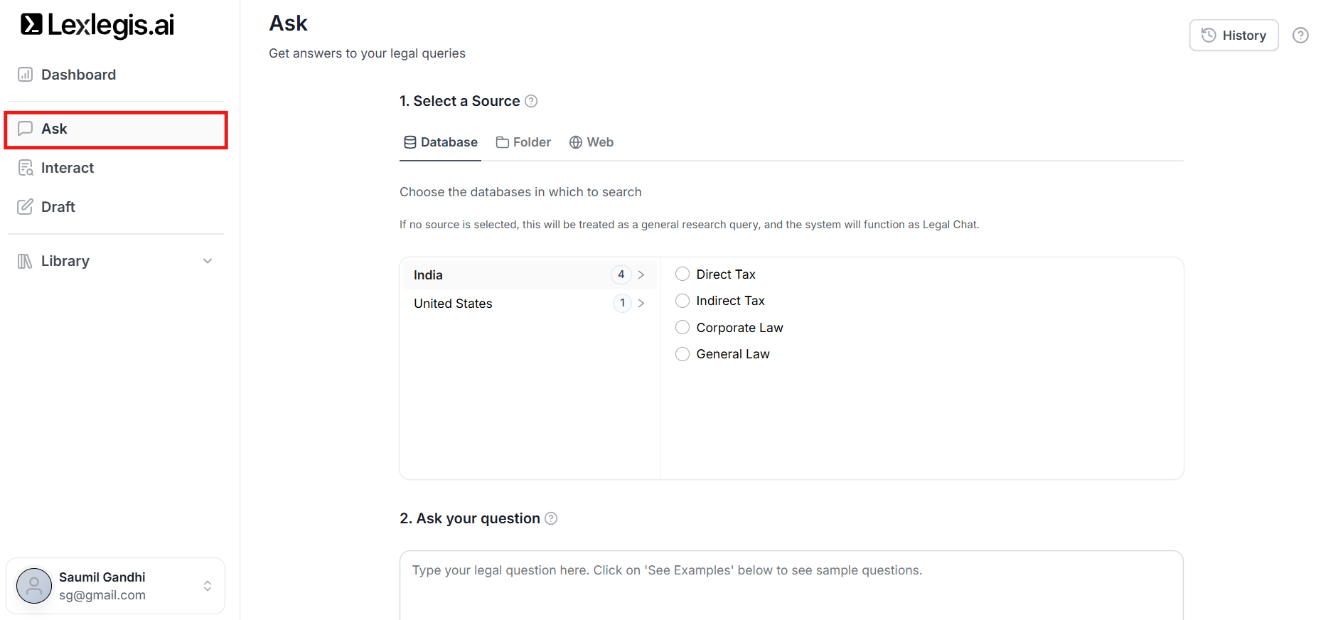Choose the Corporate Law radio option
The height and width of the screenshot is (620, 1333).
682,328
